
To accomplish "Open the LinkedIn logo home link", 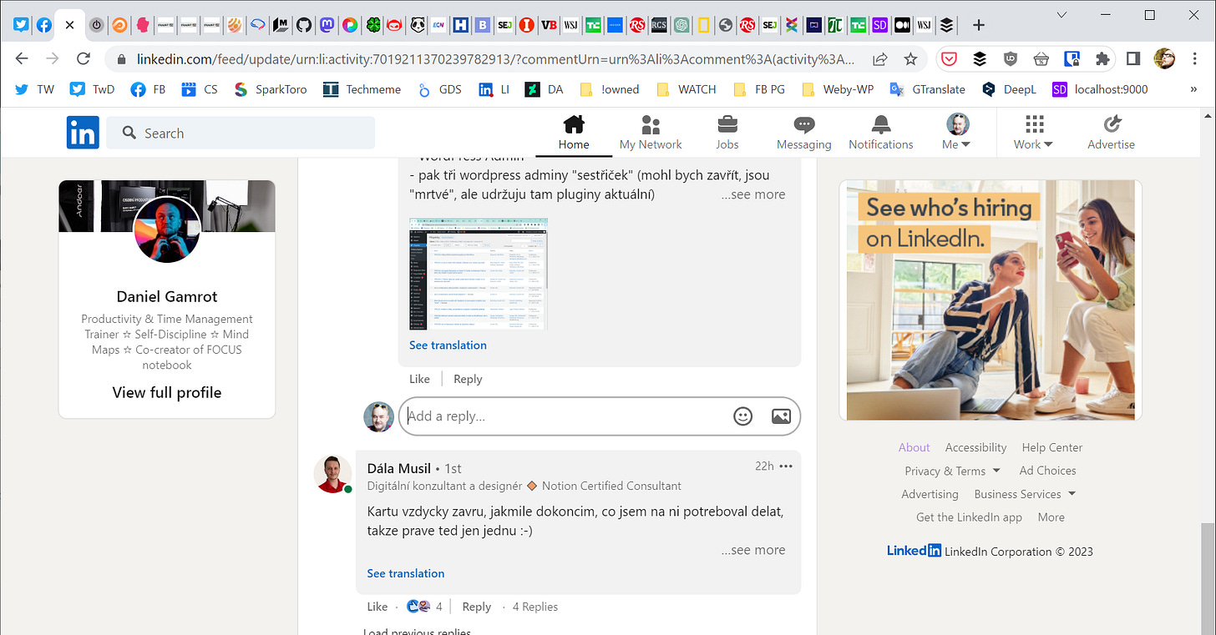I will tap(83, 133).
